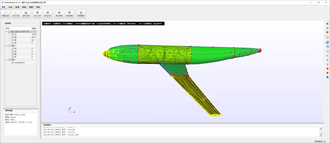
Task: Open the 网格 ribbon tab
Action: point(24,7)
